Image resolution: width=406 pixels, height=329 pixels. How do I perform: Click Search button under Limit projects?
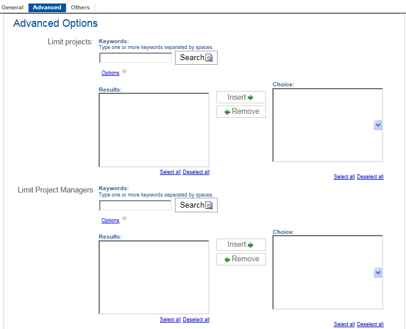196,58
